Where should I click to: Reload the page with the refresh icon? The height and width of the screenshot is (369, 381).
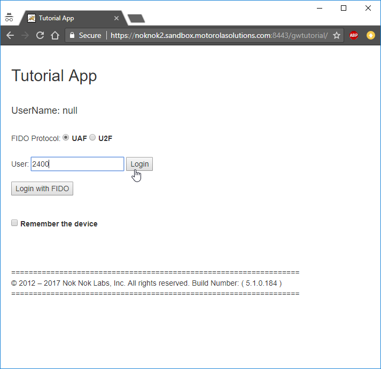pyautogui.click(x=40, y=35)
